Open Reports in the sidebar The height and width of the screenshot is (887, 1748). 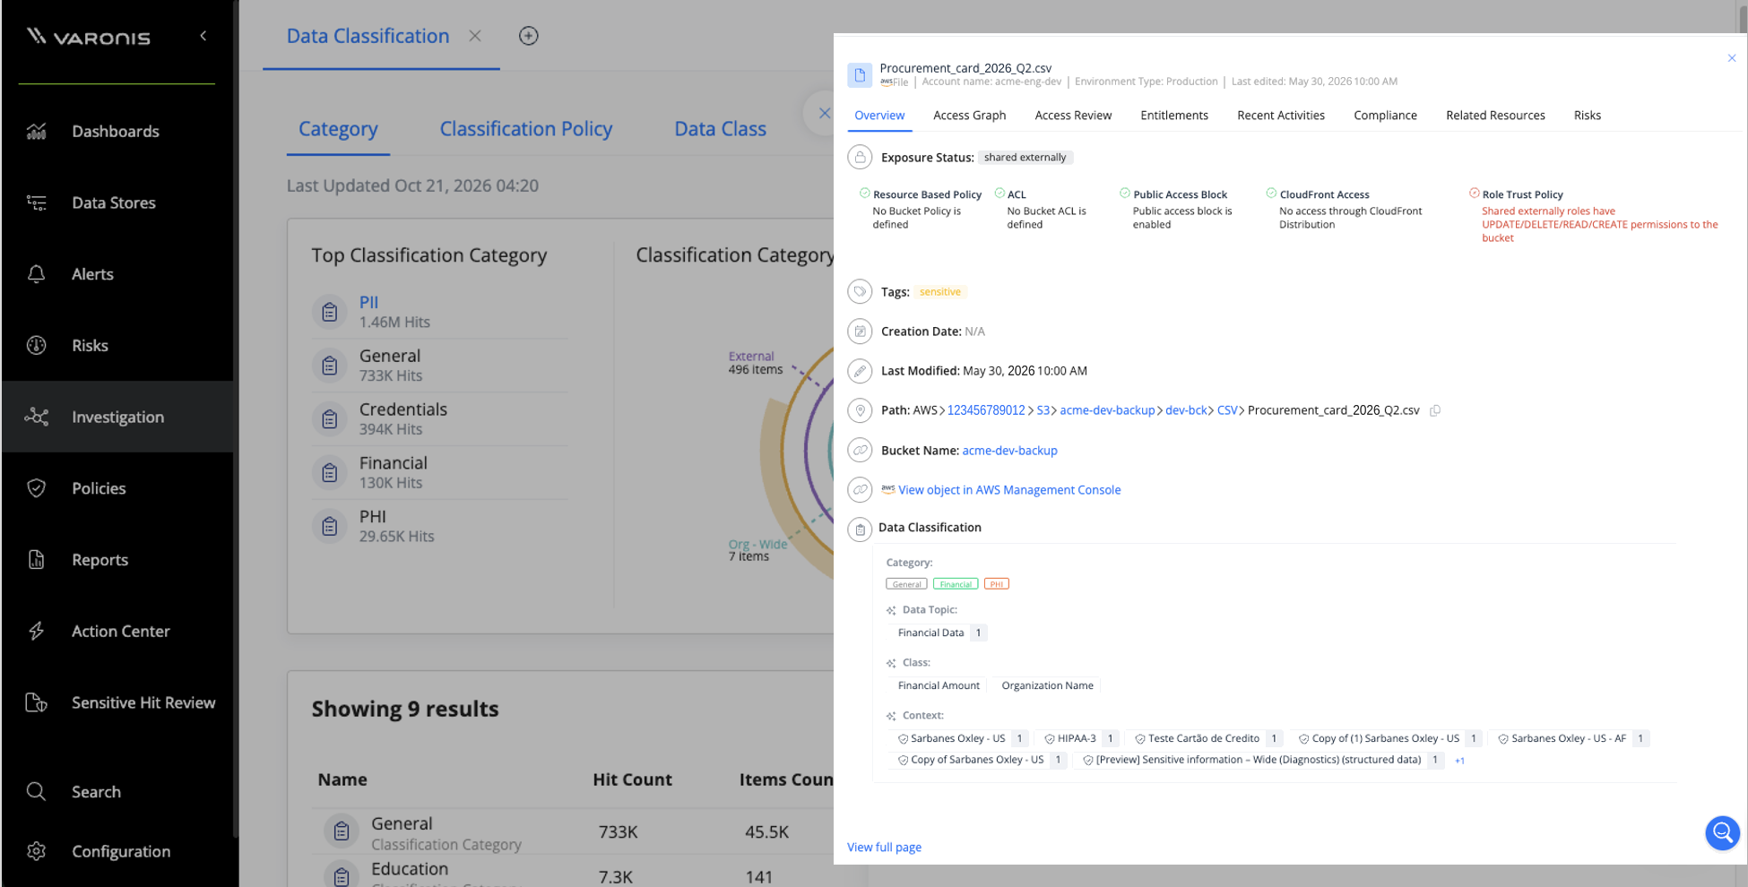click(x=100, y=560)
